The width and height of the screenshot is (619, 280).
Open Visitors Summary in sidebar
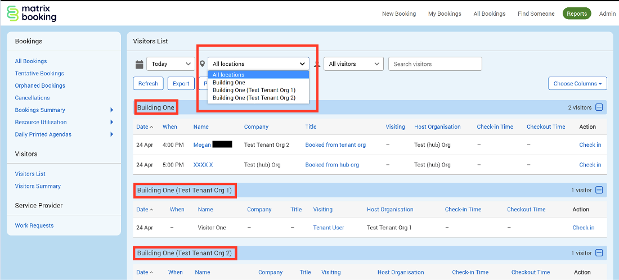(38, 186)
